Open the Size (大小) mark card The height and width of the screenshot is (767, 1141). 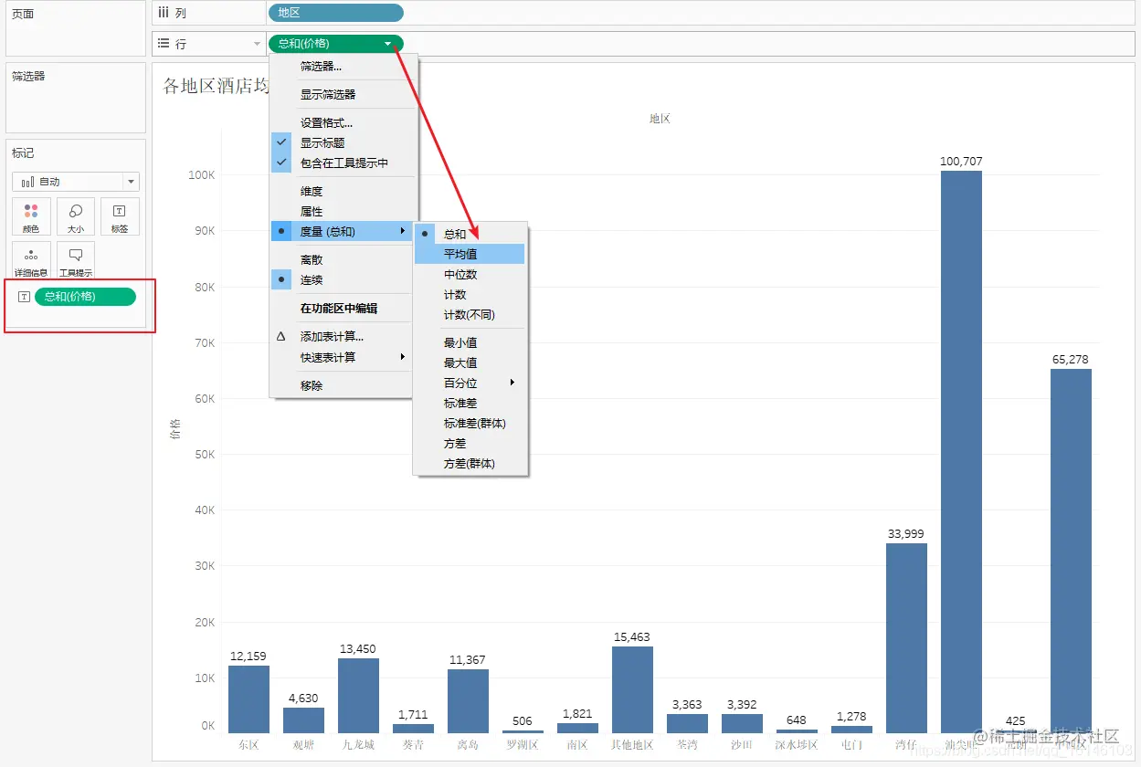pos(76,216)
